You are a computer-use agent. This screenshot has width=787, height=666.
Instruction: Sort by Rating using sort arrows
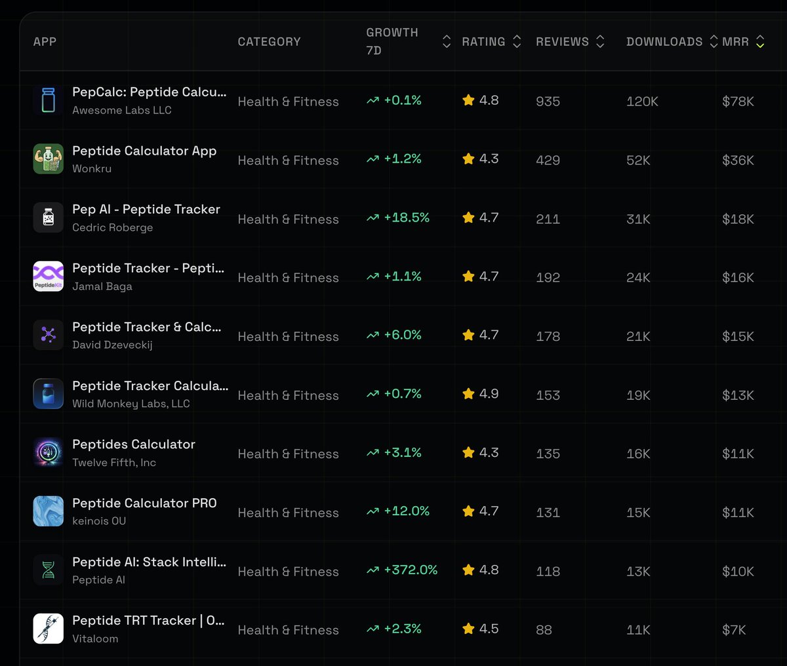(517, 41)
